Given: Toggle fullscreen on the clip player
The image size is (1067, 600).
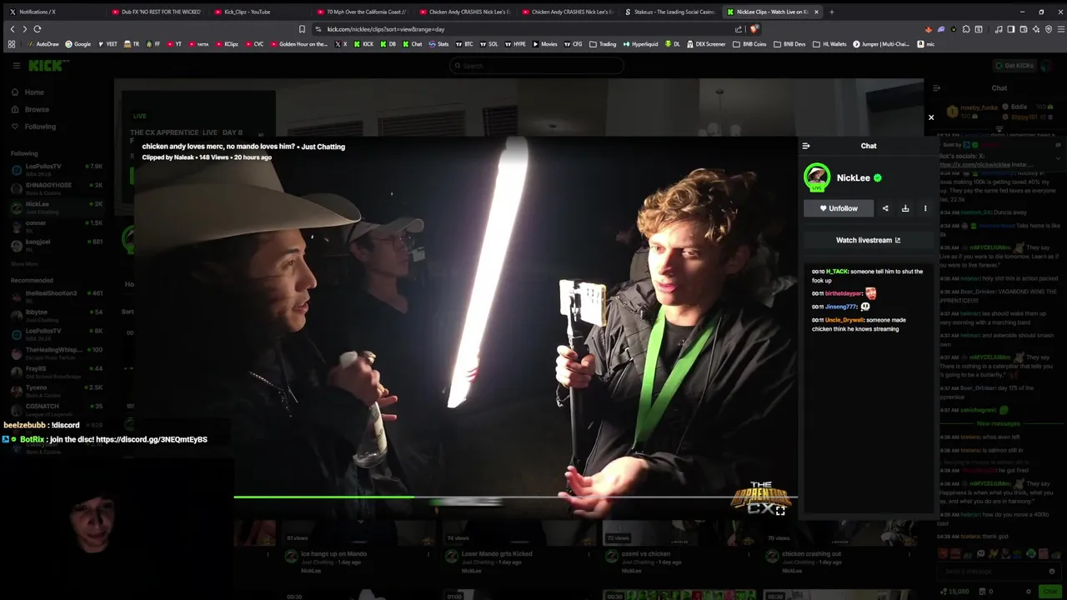Looking at the screenshot, I should (x=780, y=511).
